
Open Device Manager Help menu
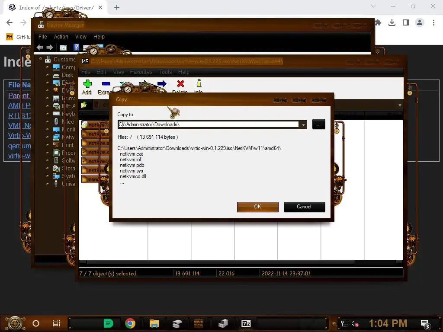pyautogui.click(x=99, y=37)
